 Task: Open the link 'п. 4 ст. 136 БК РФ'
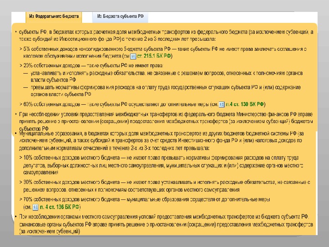click(60, 207)
